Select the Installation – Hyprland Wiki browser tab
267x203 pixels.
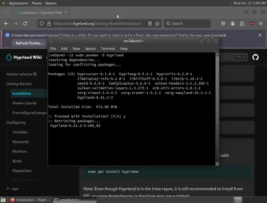click(x=41, y=13)
